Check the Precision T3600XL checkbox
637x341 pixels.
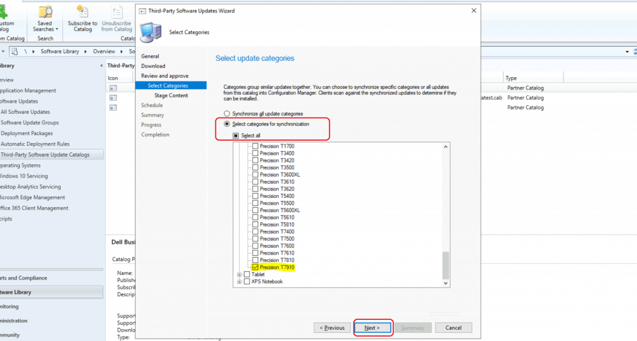[255, 174]
